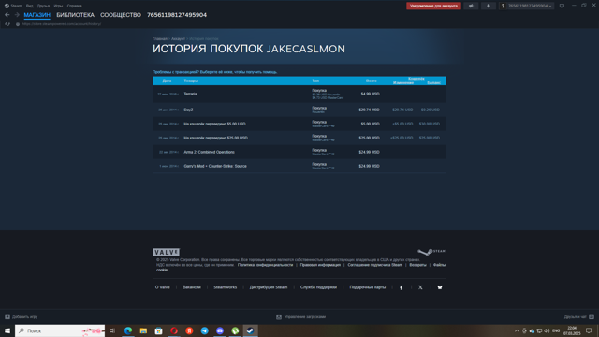Click the red account notification button
The image size is (599, 337).
tap(433, 6)
